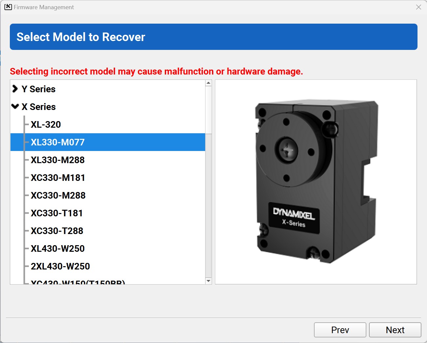The width and height of the screenshot is (427, 343).
Task: Click the Firmware Management title bar icon
Action: click(x=8, y=7)
